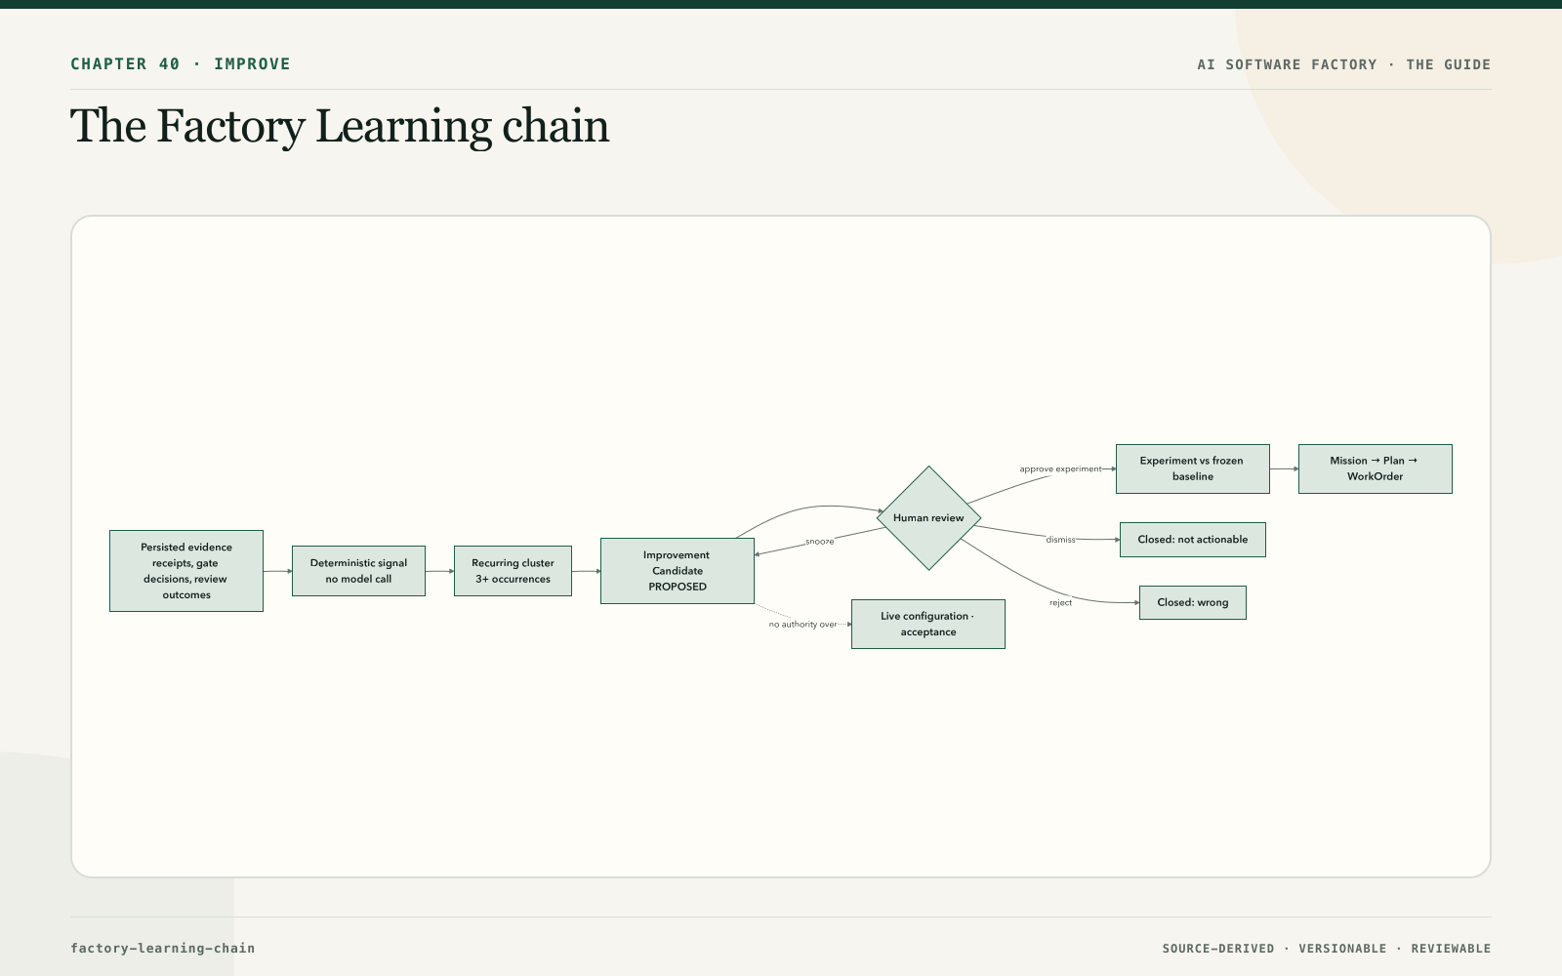1562x976 pixels.
Task: Click the 'Persisted evidence' node
Action: click(186, 571)
